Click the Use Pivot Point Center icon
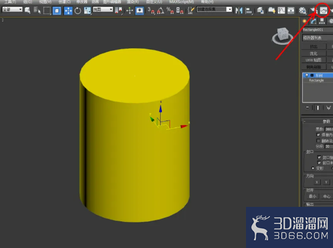Image resolution: width=333 pixels, height=248 pixels. click(118, 10)
